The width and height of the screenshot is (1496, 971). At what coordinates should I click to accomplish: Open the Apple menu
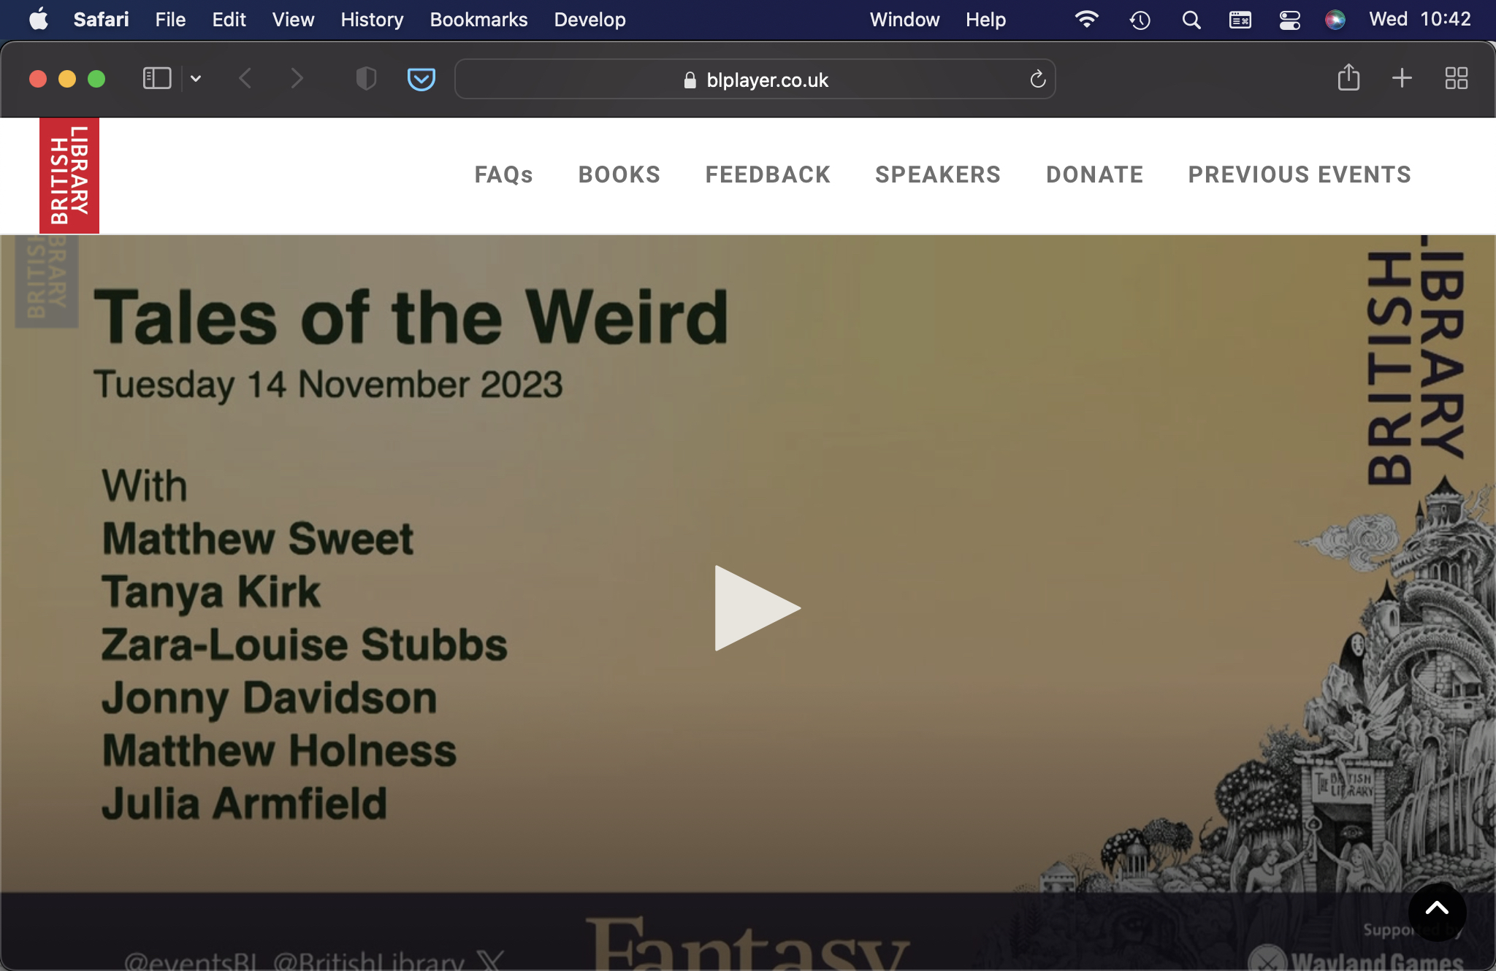[x=39, y=19]
